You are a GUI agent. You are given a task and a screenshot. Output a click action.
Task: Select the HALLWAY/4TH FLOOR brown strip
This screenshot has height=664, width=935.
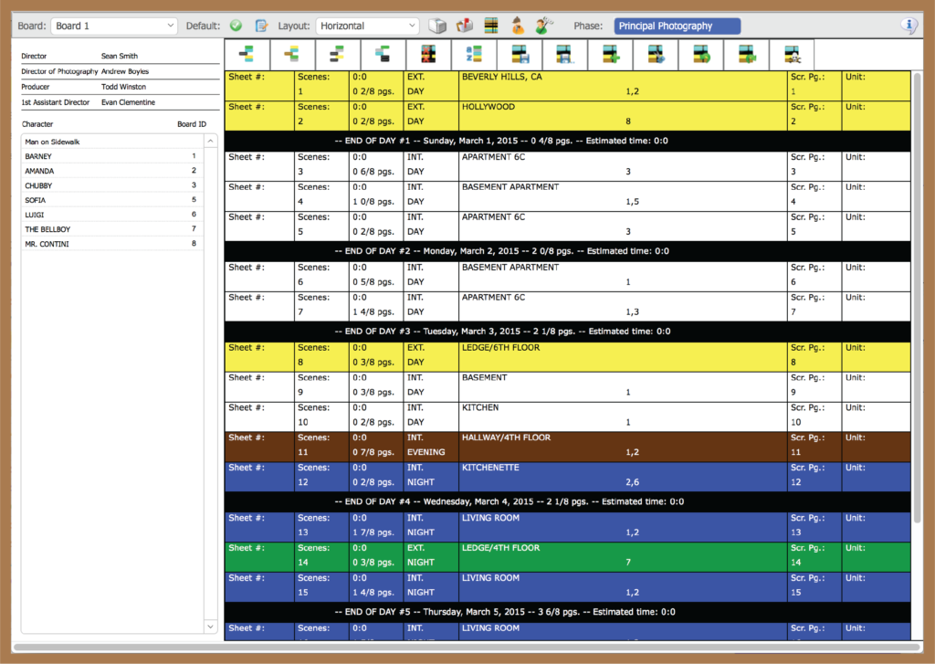tap(568, 447)
